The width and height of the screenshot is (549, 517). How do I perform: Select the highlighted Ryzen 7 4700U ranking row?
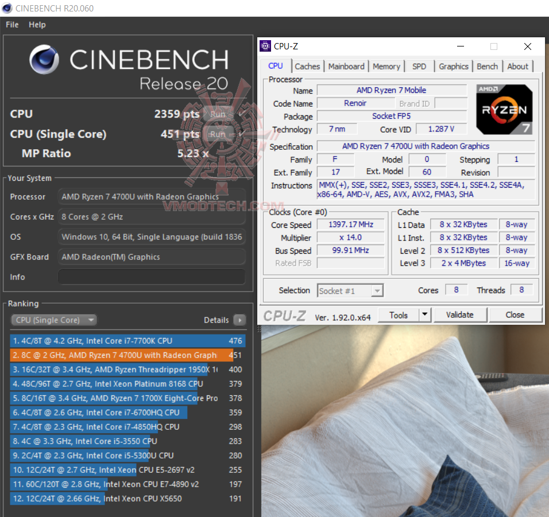(127, 355)
